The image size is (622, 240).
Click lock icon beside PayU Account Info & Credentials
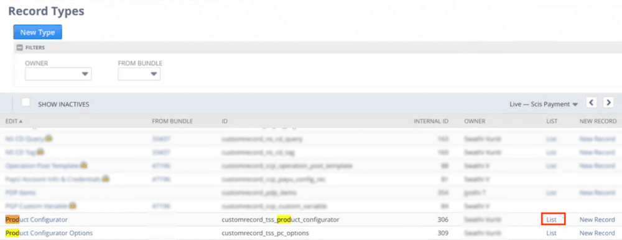click(106, 179)
